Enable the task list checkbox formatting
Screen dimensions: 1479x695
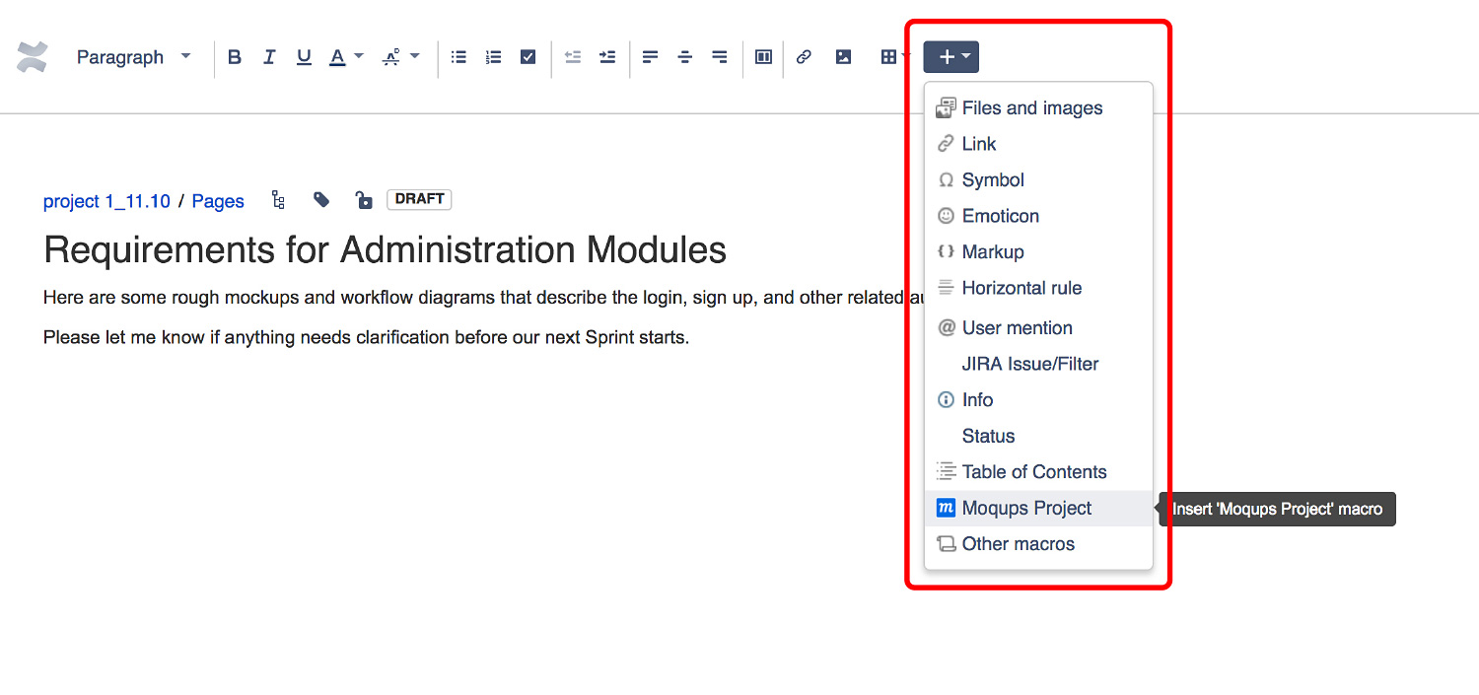528,57
